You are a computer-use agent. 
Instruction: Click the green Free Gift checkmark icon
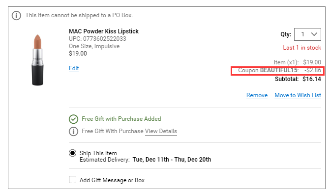73,119
